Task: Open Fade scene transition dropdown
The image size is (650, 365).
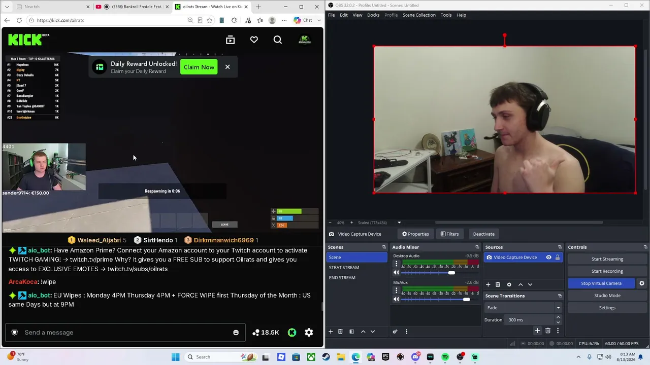Action: [523, 308]
